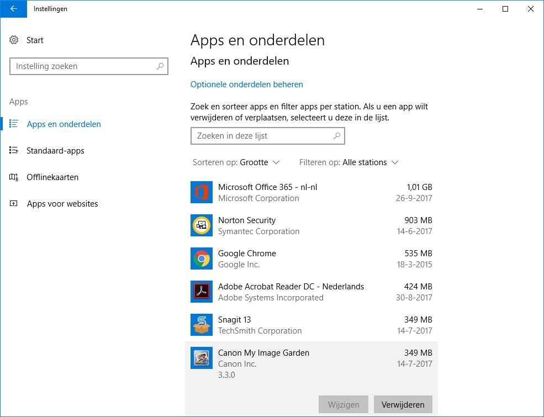Image resolution: width=544 pixels, height=417 pixels.
Task: Click the Verwijderen button
Action: (x=403, y=404)
